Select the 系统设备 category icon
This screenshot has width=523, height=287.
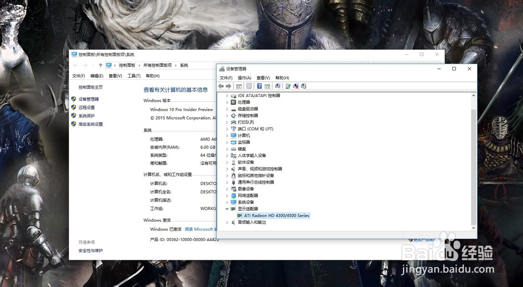[x=233, y=202]
